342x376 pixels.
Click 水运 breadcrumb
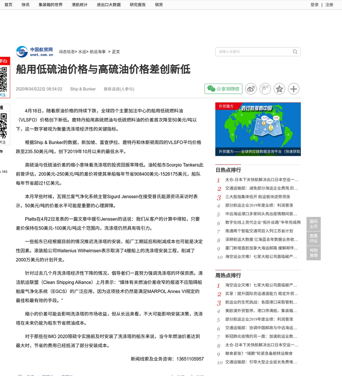pyautogui.click(x=82, y=52)
